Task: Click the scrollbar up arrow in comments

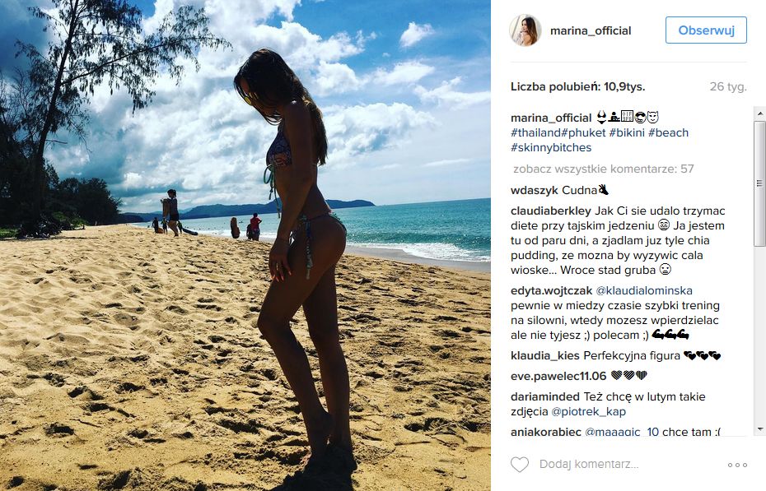Action: [x=759, y=113]
